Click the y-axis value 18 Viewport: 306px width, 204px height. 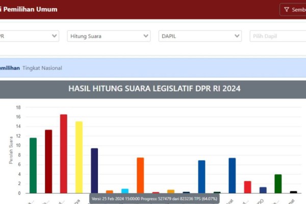[x=18, y=108]
